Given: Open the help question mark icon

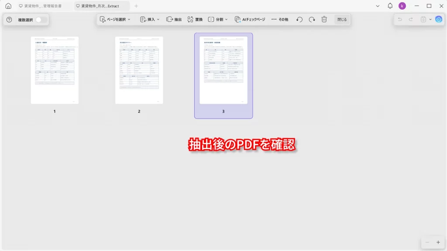Looking at the screenshot, I should 9,20.
